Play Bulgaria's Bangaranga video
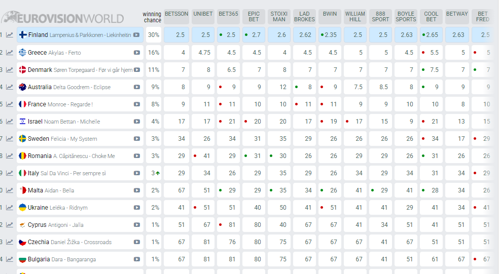The image size is (499, 274). tap(137, 259)
